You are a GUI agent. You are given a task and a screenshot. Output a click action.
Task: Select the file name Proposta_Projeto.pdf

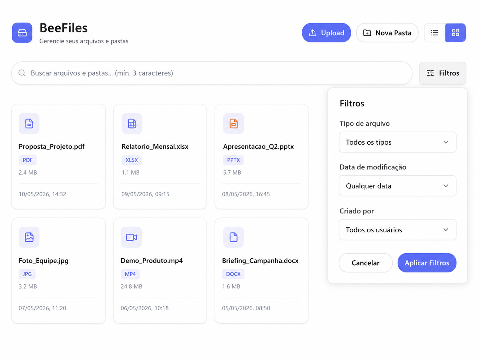pos(51,147)
